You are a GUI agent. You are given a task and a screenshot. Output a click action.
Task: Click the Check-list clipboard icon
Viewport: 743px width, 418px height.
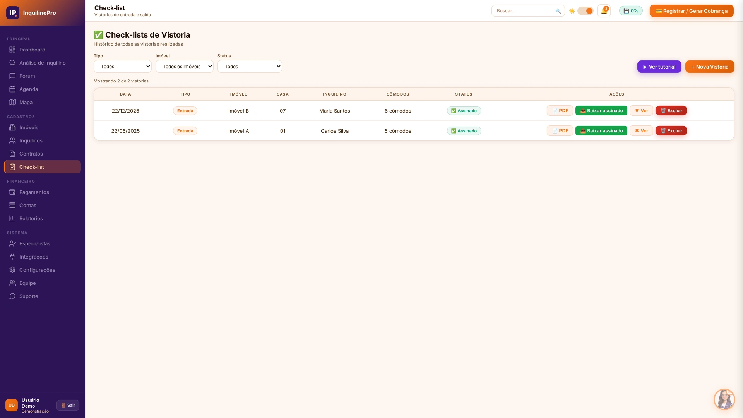tap(12, 167)
